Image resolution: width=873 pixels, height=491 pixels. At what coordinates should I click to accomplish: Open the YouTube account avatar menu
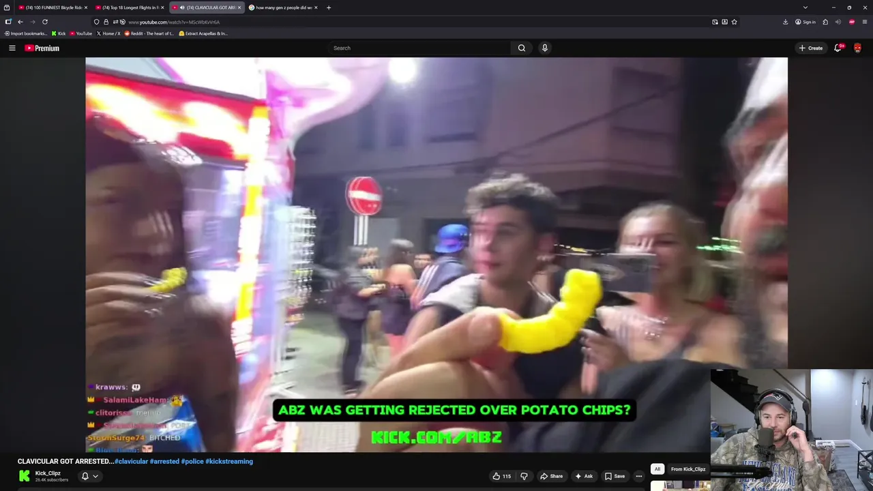point(857,48)
